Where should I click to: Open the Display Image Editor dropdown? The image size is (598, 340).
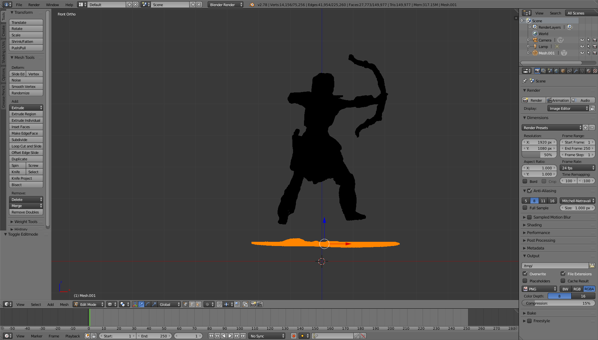pos(568,109)
